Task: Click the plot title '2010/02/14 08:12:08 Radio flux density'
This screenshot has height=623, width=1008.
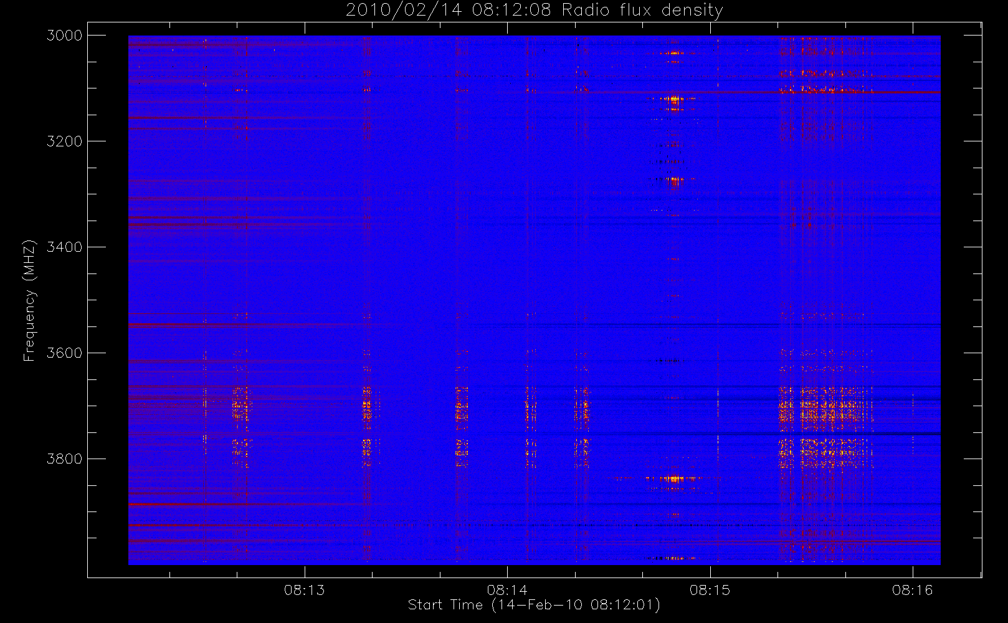Action: click(x=534, y=11)
